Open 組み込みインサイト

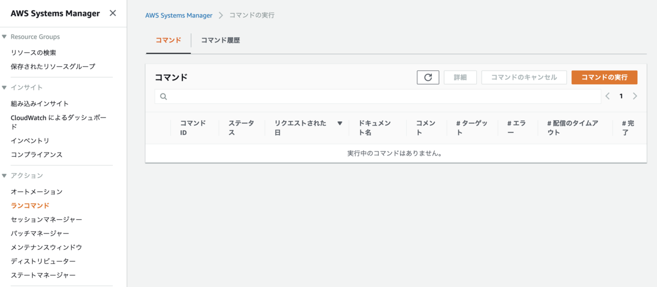pyautogui.click(x=40, y=104)
